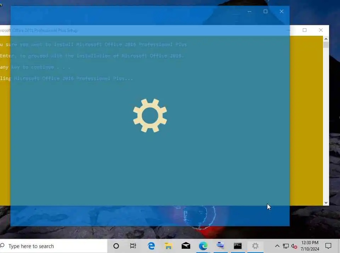The height and width of the screenshot is (253, 340).
Task: Close the Office Setup console window
Action: 321,30
